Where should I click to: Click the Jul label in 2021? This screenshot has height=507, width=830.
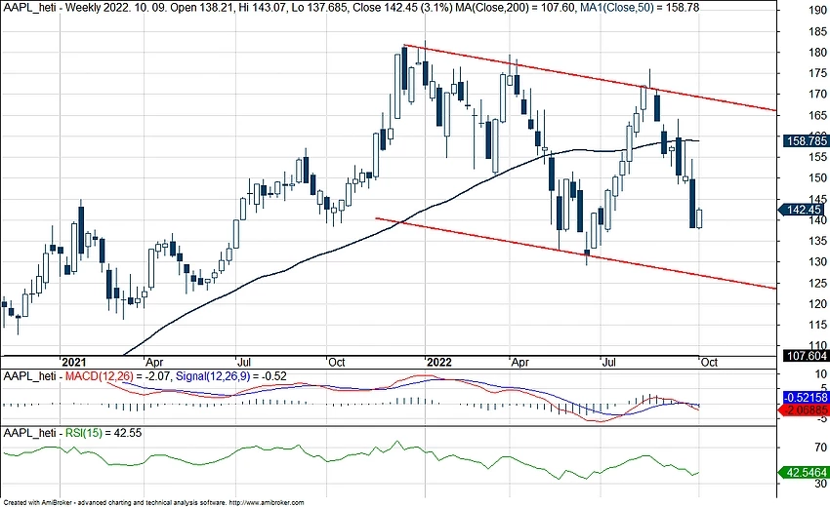point(244,362)
